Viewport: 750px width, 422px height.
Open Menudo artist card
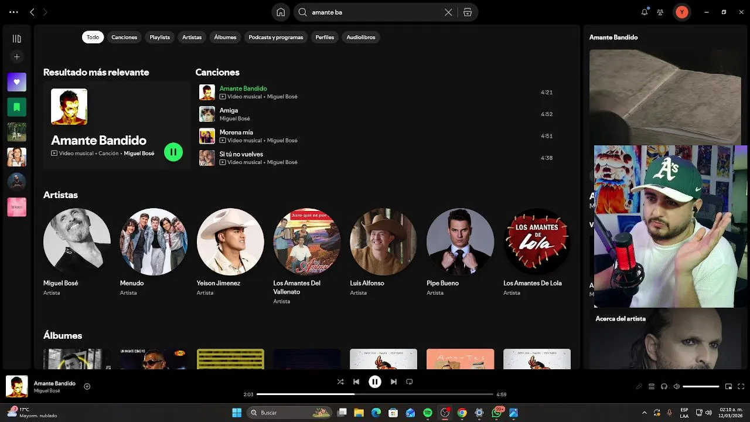pos(154,252)
